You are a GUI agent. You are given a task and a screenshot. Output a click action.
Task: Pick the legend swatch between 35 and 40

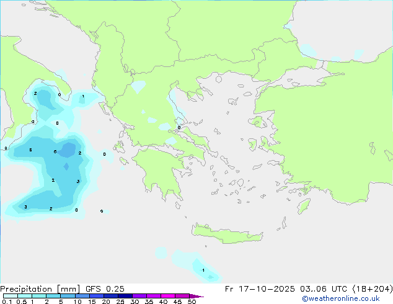pyautogui.click(x=154, y=296)
